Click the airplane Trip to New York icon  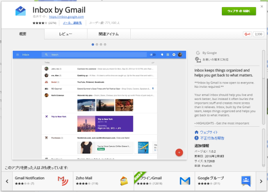pos(47,116)
